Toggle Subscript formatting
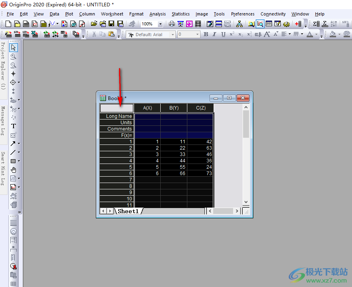Image resolution: width=352 pixels, height=287 pixels. (x=241, y=34)
